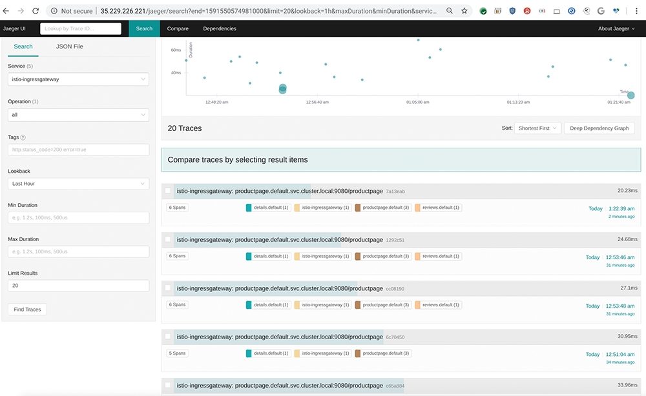Bookmark this page with the star icon
This screenshot has width=646, height=396.
point(464,11)
